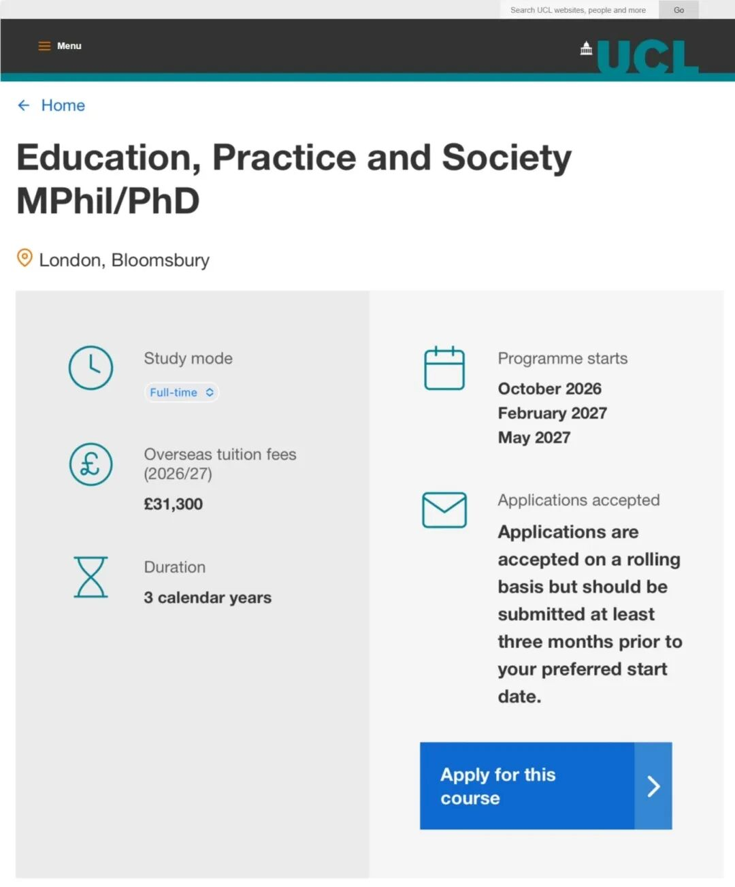The height and width of the screenshot is (887, 735).
Task: Click the £31,300 tuition fee value
Action: (x=174, y=504)
